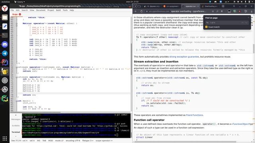Collapse the operator>> function fold marker

(x=17, y=77)
